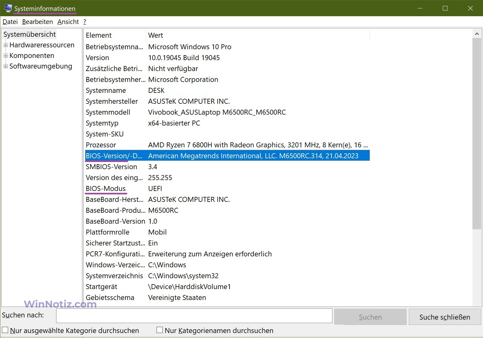
Task: Tick Nur Kategorienamen durchsuchen checkbox
Action: click(160, 330)
